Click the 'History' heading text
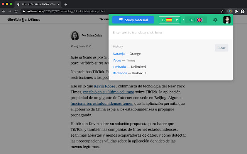The image size is (247, 154). (x=118, y=47)
